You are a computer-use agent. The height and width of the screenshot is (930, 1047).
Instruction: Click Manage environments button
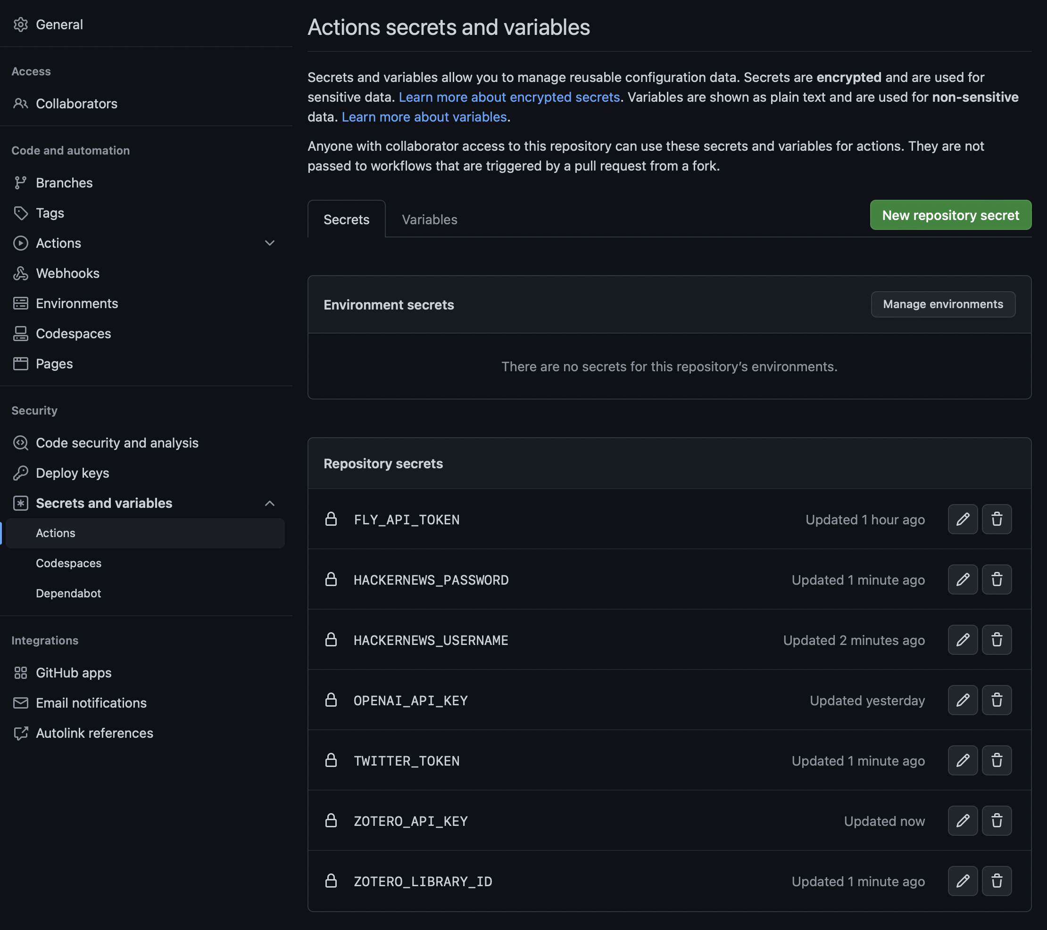click(x=942, y=304)
